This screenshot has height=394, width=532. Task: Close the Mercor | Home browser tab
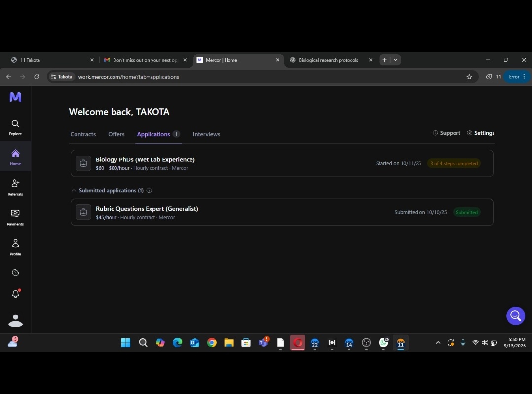tap(278, 60)
